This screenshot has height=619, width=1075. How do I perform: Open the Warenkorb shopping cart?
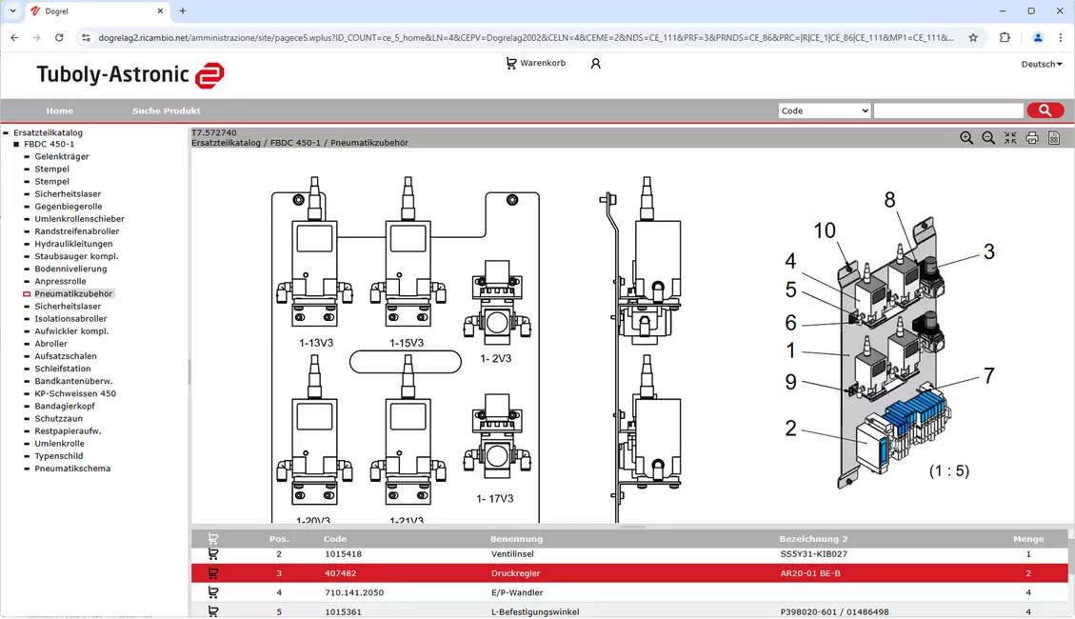535,63
